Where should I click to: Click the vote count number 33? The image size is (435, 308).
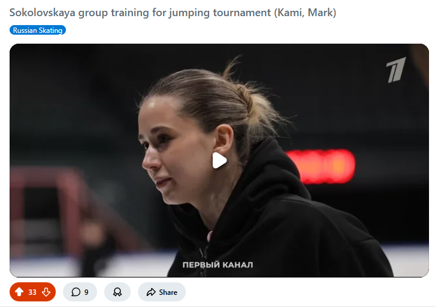coord(32,292)
